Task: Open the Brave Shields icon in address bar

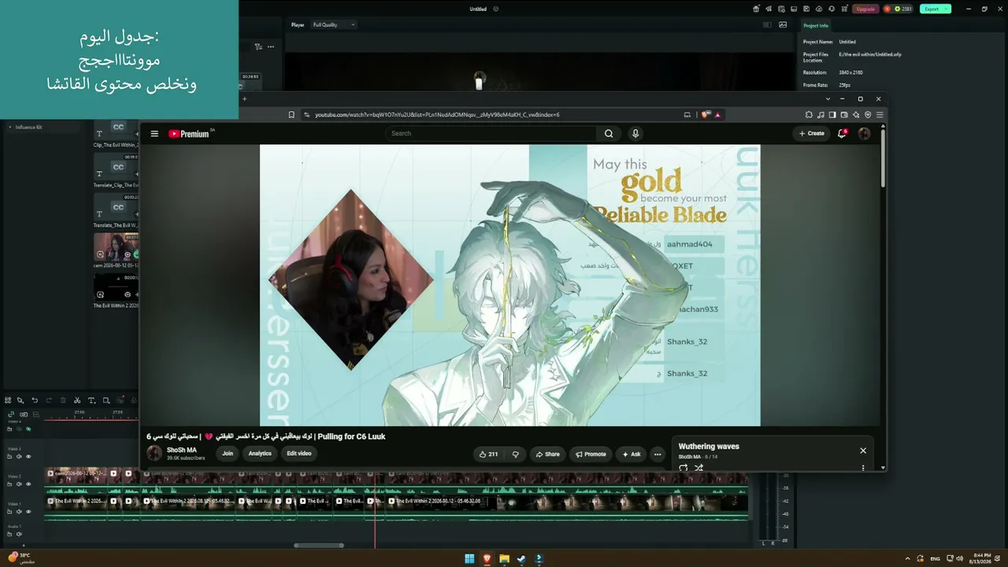Action: pos(706,115)
